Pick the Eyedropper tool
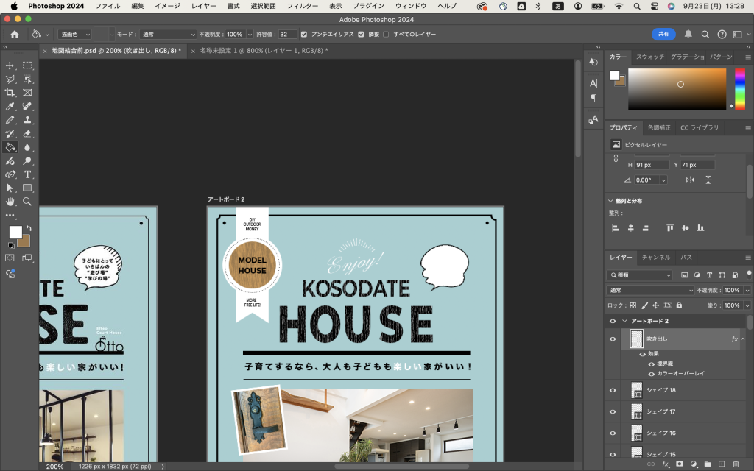Viewport: 754px width, 471px height. pos(10,107)
